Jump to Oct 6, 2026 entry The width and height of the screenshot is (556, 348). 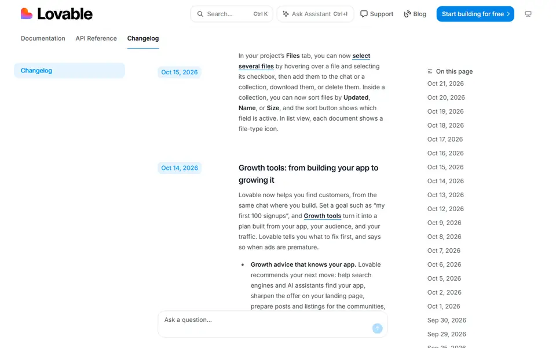tap(444, 264)
